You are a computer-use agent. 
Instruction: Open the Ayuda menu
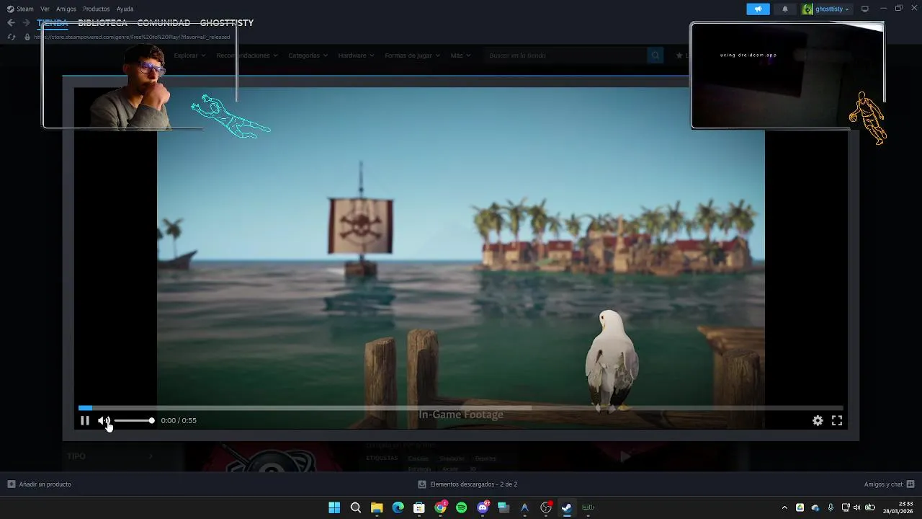[x=125, y=9]
